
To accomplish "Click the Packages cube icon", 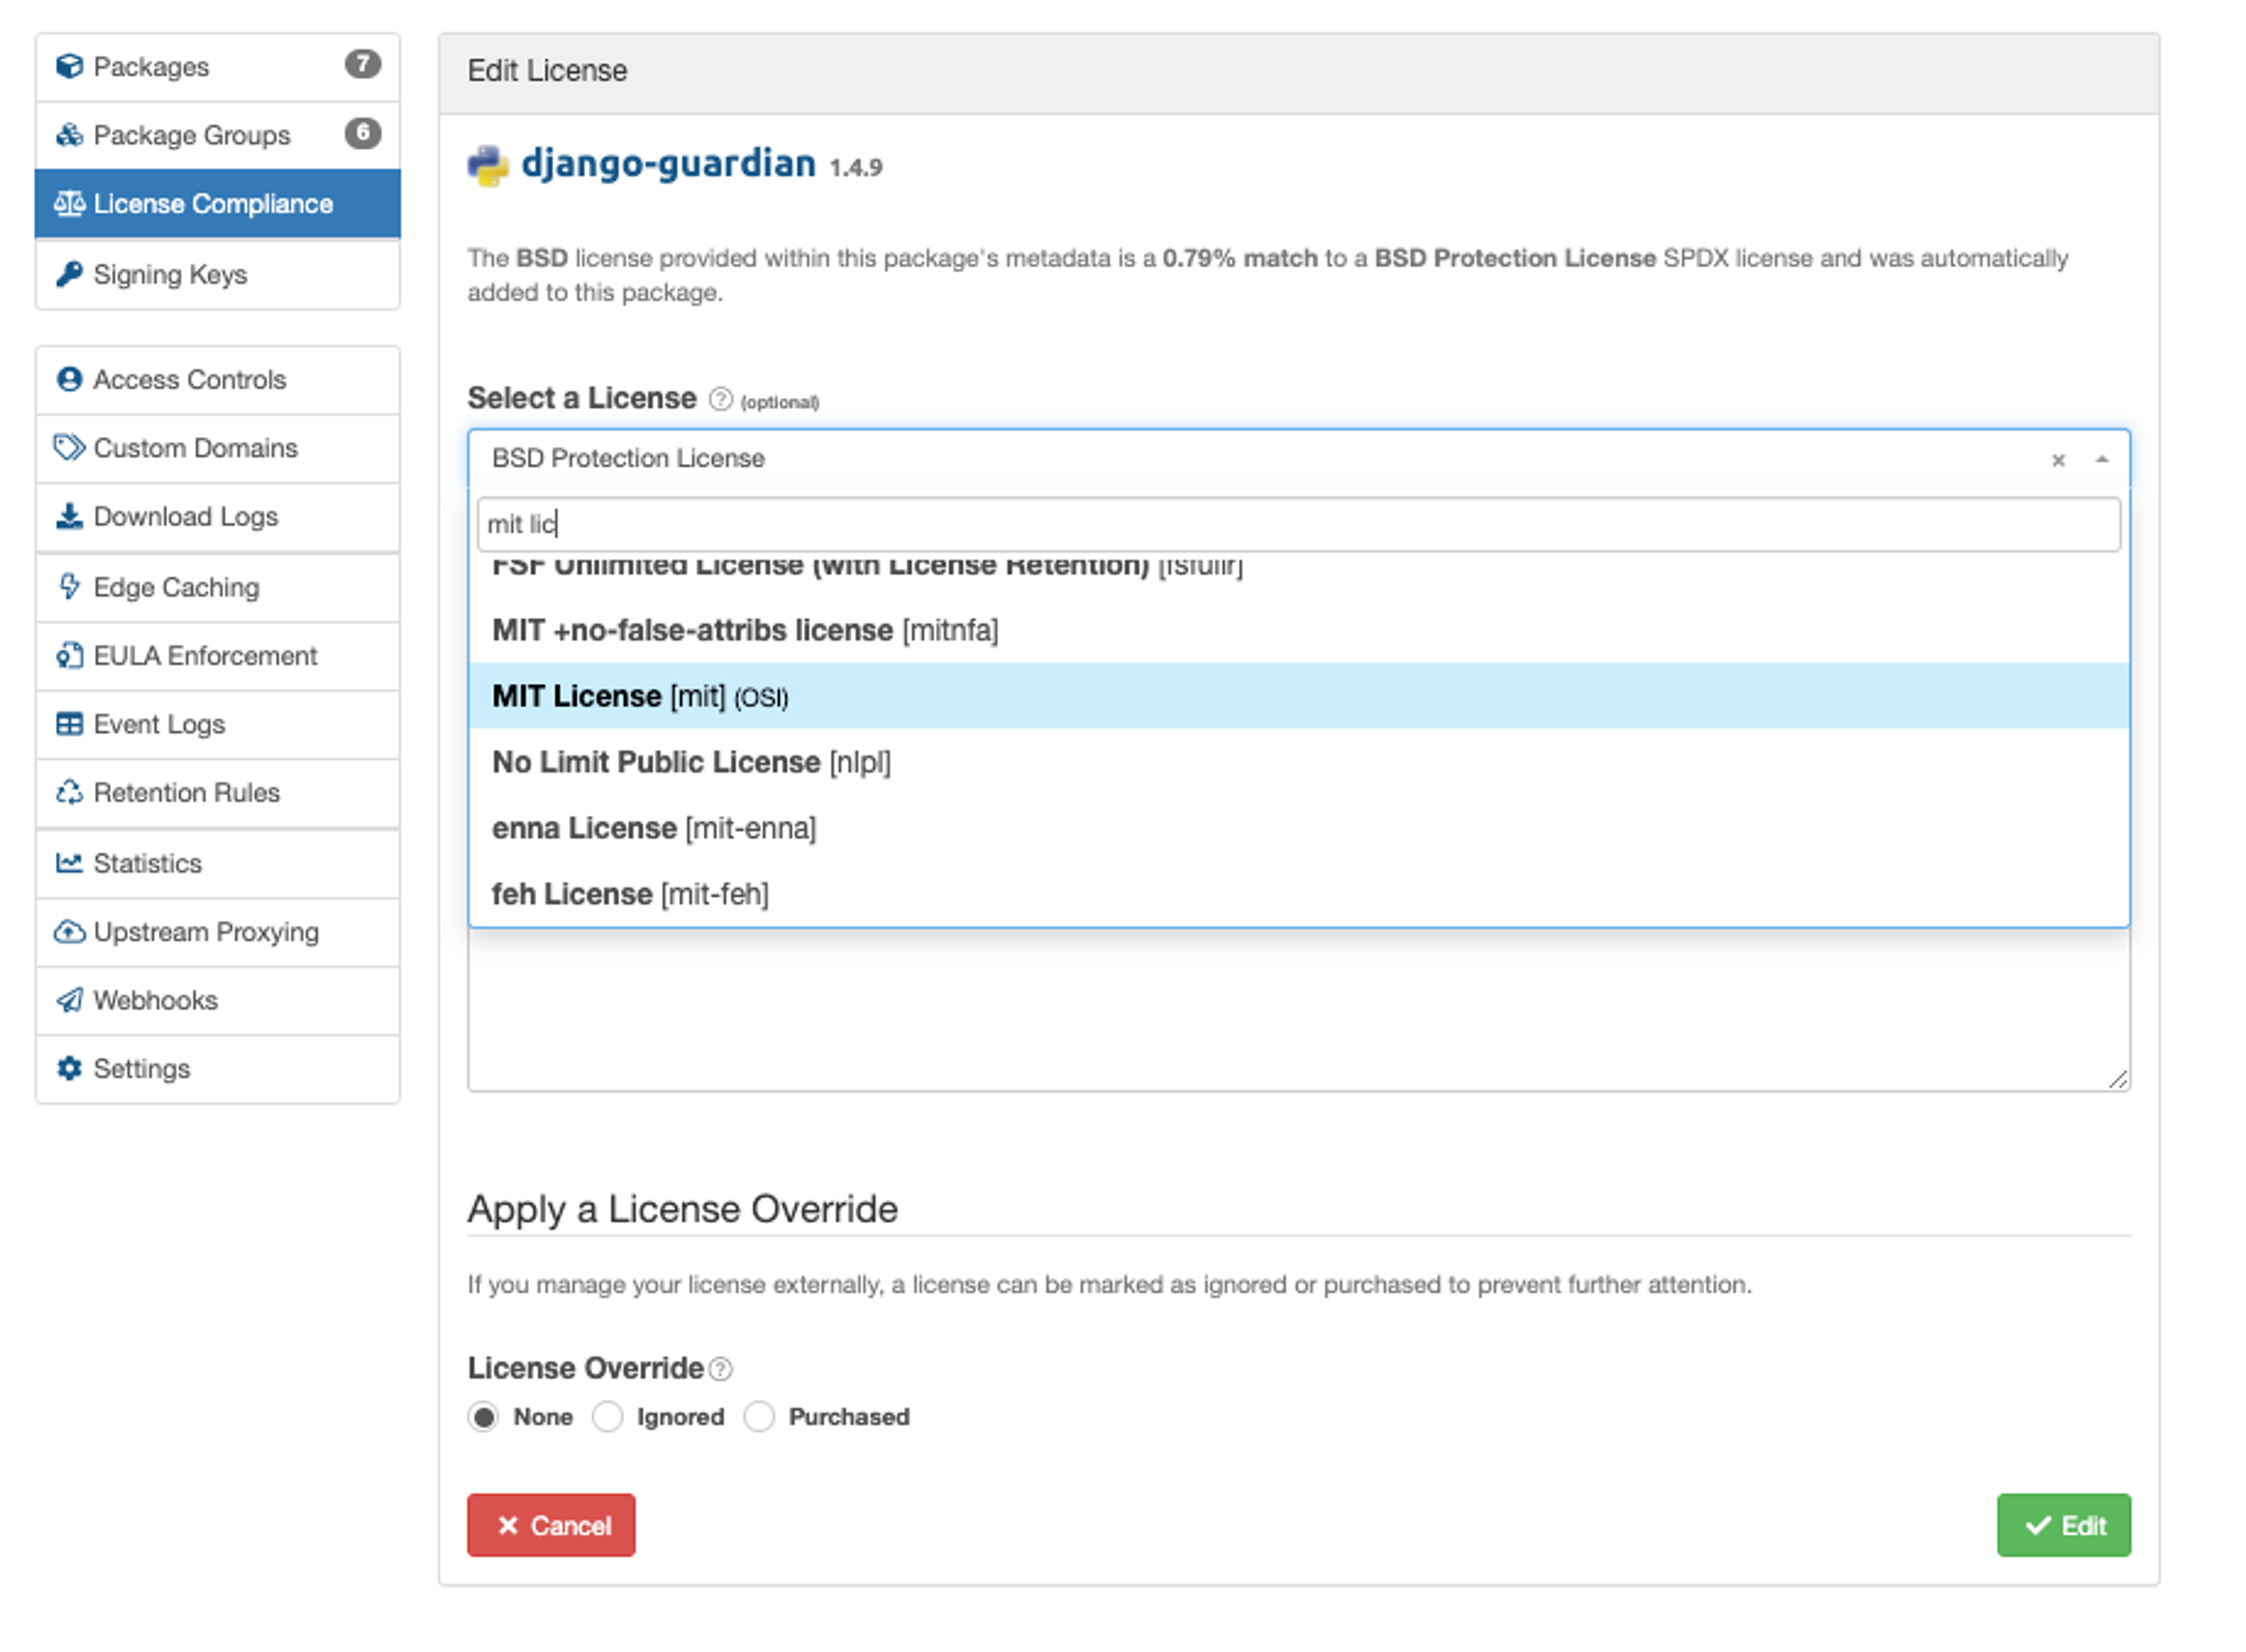I will click(x=69, y=66).
